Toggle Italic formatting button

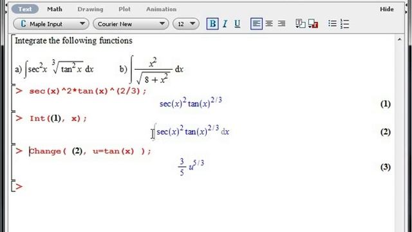[225, 24]
